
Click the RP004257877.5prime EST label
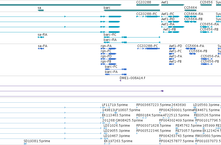tap(176, 141)
